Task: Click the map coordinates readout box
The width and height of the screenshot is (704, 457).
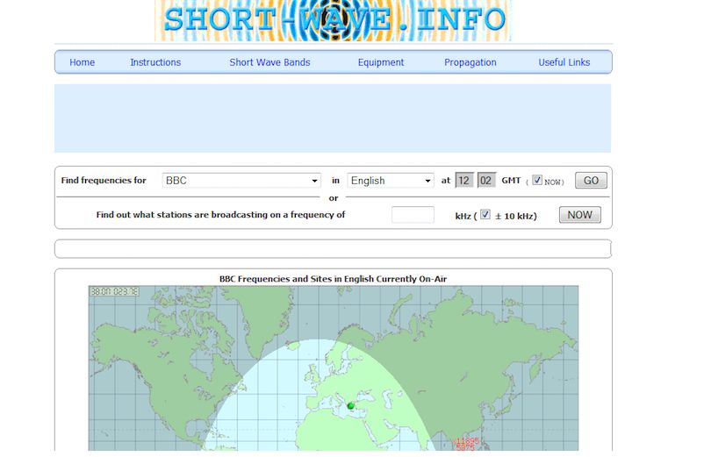Action: [x=114, y=291]
